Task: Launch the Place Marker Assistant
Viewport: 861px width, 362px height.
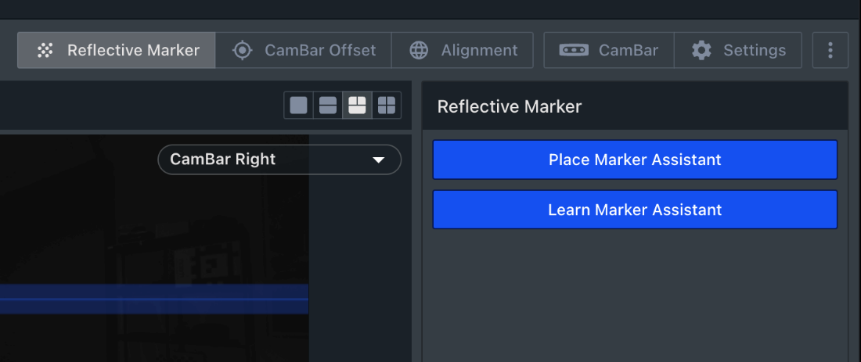Action: pos(635,159)
